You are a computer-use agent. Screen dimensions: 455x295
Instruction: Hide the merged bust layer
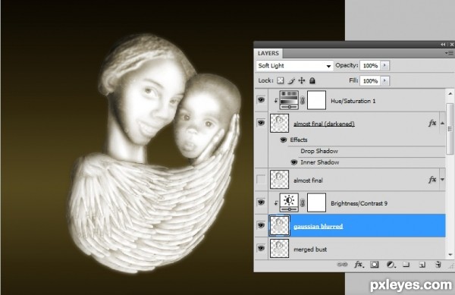click(261, 248)
